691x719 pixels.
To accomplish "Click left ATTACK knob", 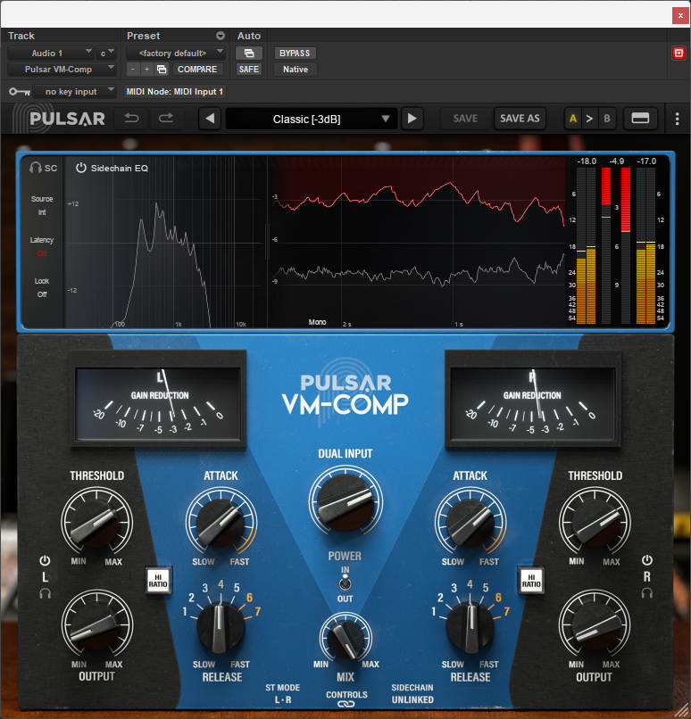I will pyautogui.click(x=221, y=522).
